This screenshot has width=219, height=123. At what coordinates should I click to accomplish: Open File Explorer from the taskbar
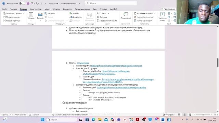coord(100,120)
